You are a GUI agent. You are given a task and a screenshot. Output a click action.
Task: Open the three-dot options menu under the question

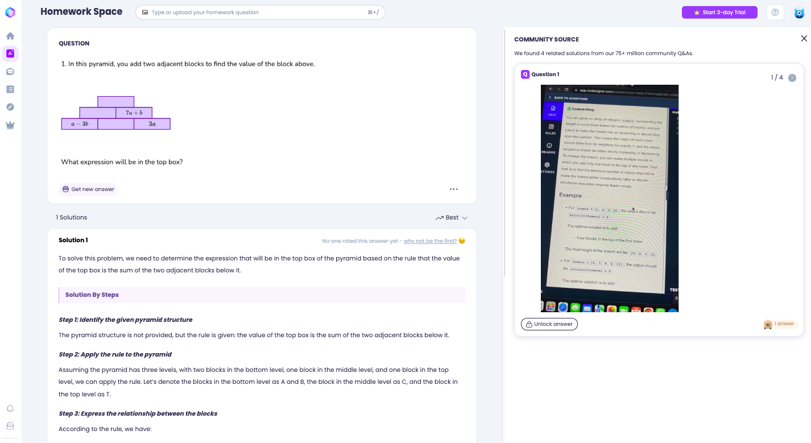(x=453, y=189)
